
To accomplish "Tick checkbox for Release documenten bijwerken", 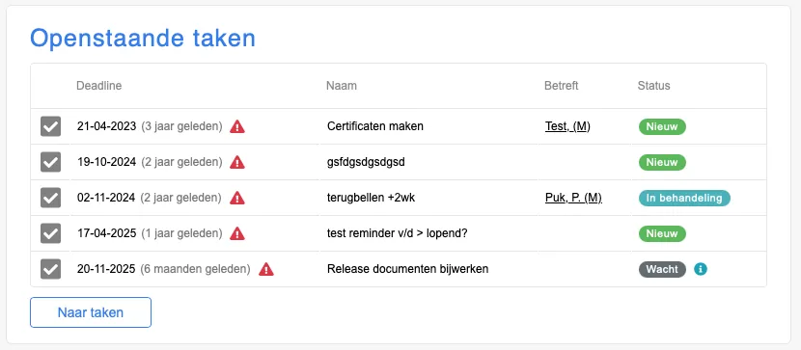I will [50, 269].
